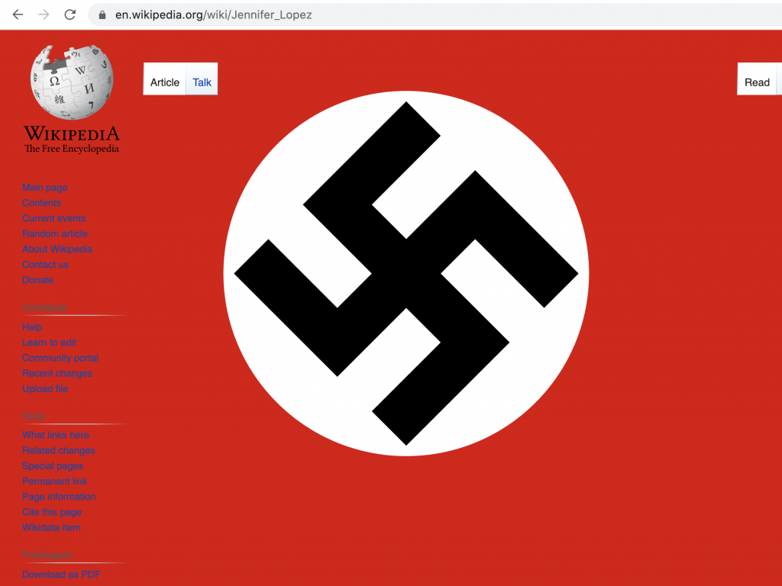Click the Tools section heading

click(x=34, y=416)
